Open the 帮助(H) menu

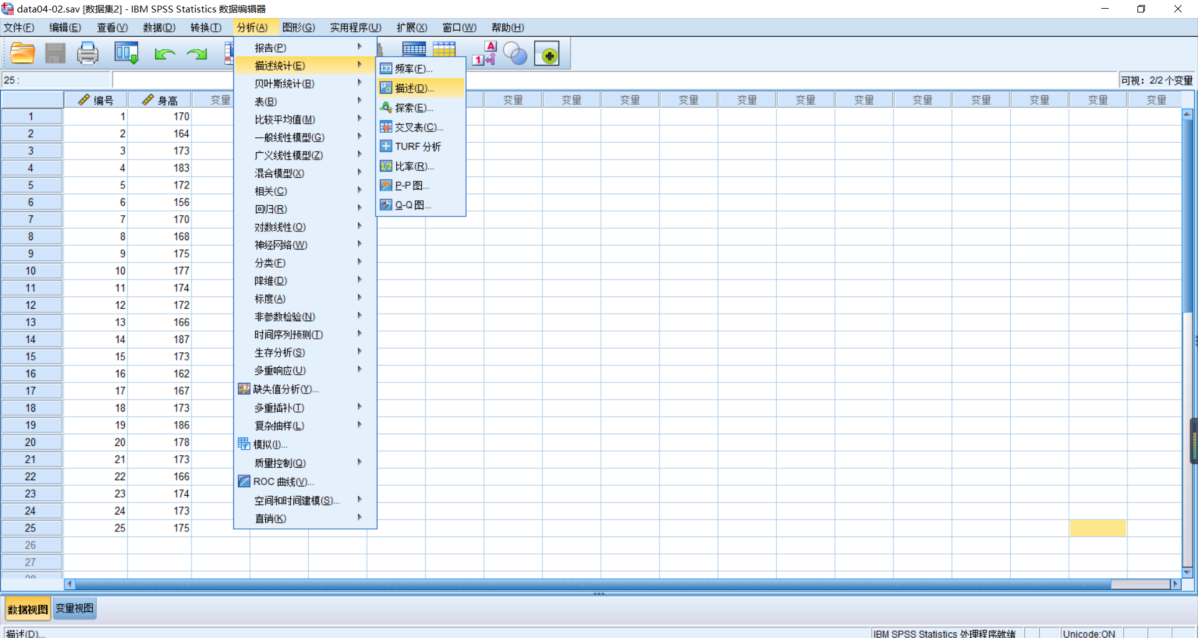tap(508, 27)
